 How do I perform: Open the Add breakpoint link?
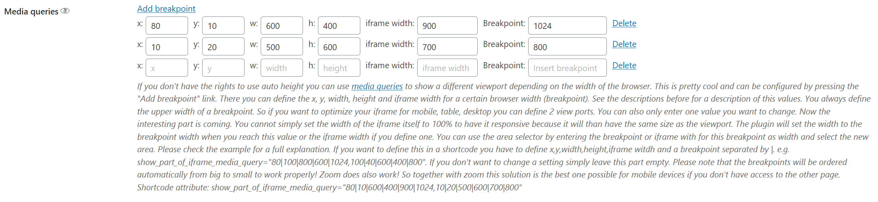(x=166, y=8)
